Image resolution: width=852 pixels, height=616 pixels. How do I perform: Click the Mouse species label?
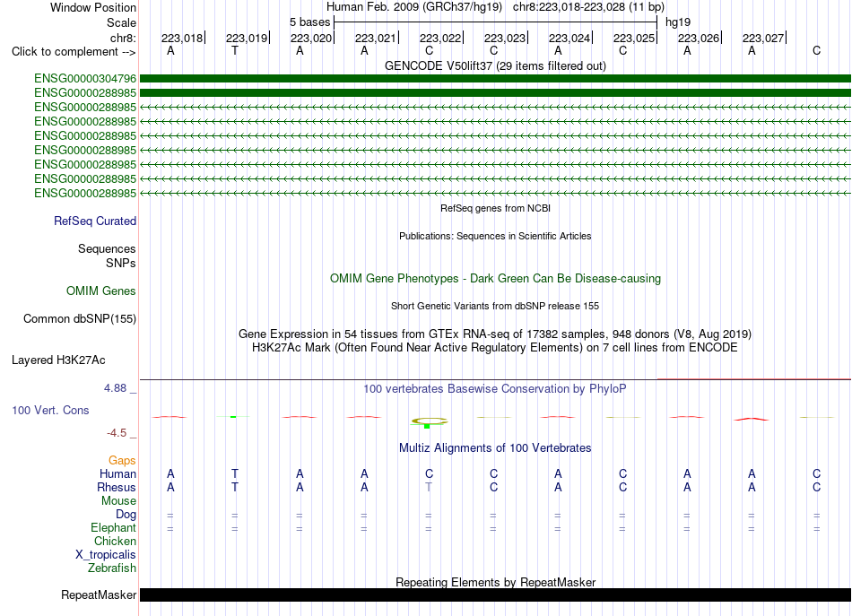click(118, 501)
